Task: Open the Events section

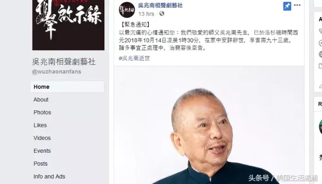Action: pyautogui.click(x=42, y=151)
